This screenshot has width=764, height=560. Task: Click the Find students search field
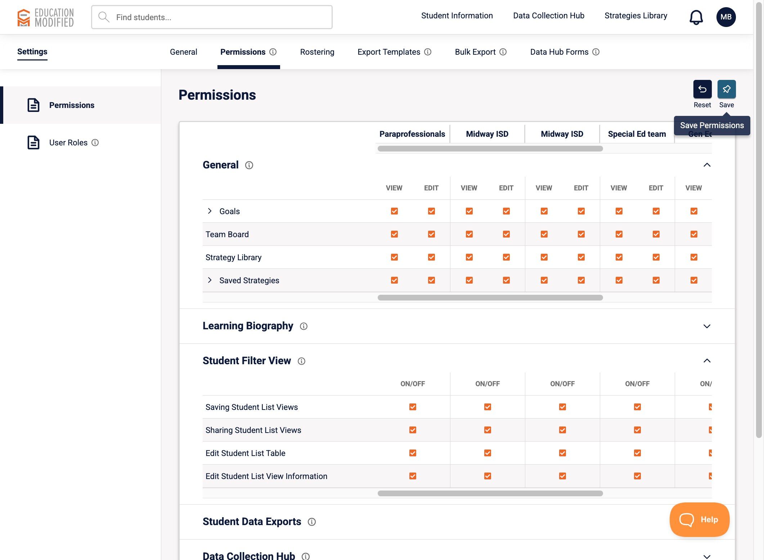[x=212, y=17]
